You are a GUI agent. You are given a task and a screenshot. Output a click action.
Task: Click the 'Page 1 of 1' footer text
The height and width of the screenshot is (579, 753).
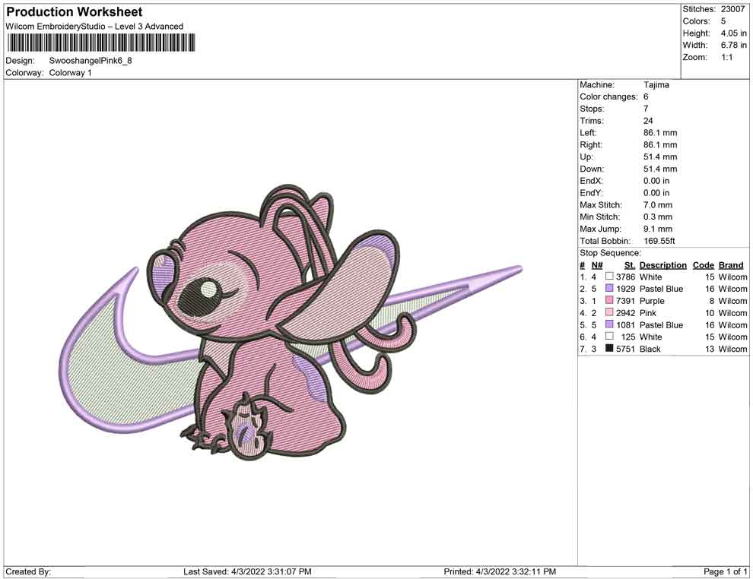tap(725, 571)
